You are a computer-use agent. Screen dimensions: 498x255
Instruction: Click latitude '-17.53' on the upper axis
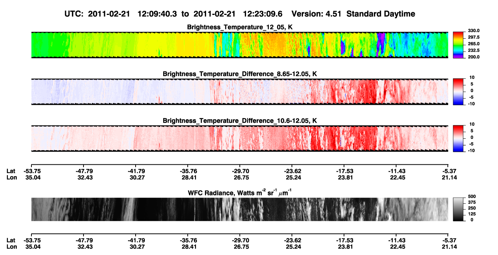pyautogui.click(x=344, y=171)
